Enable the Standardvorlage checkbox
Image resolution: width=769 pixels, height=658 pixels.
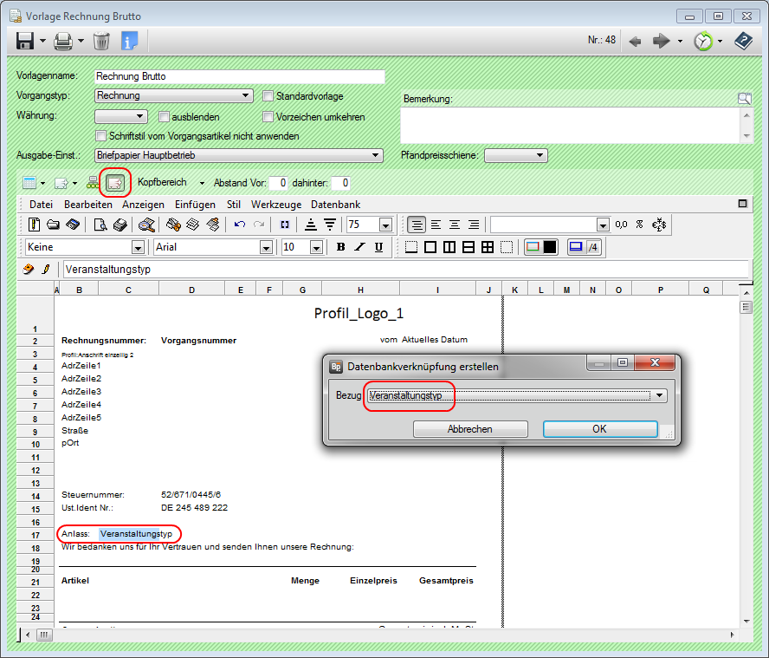coord(268,96)
